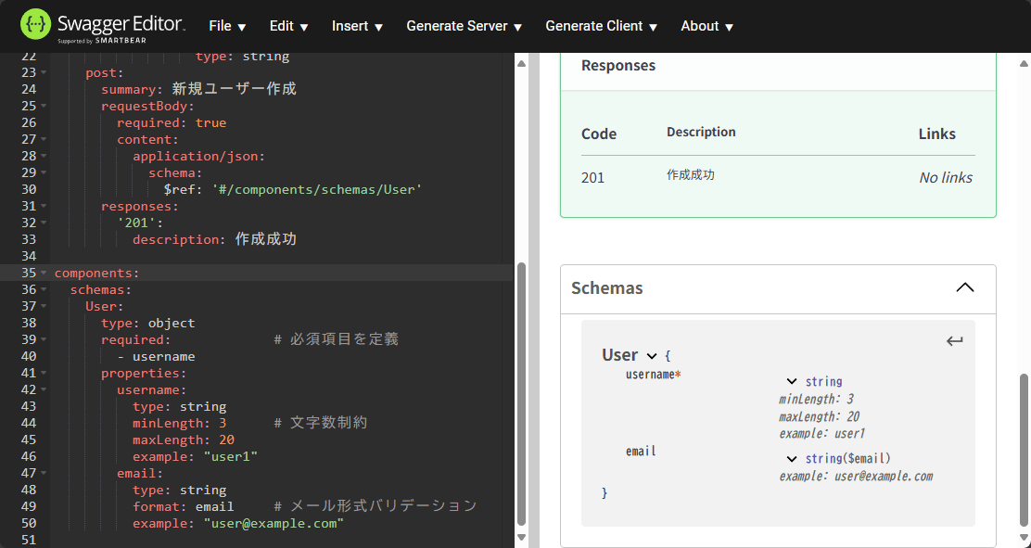1031x548 pixels.
Task: Open the Insert menu
Action: coord(357,25)
